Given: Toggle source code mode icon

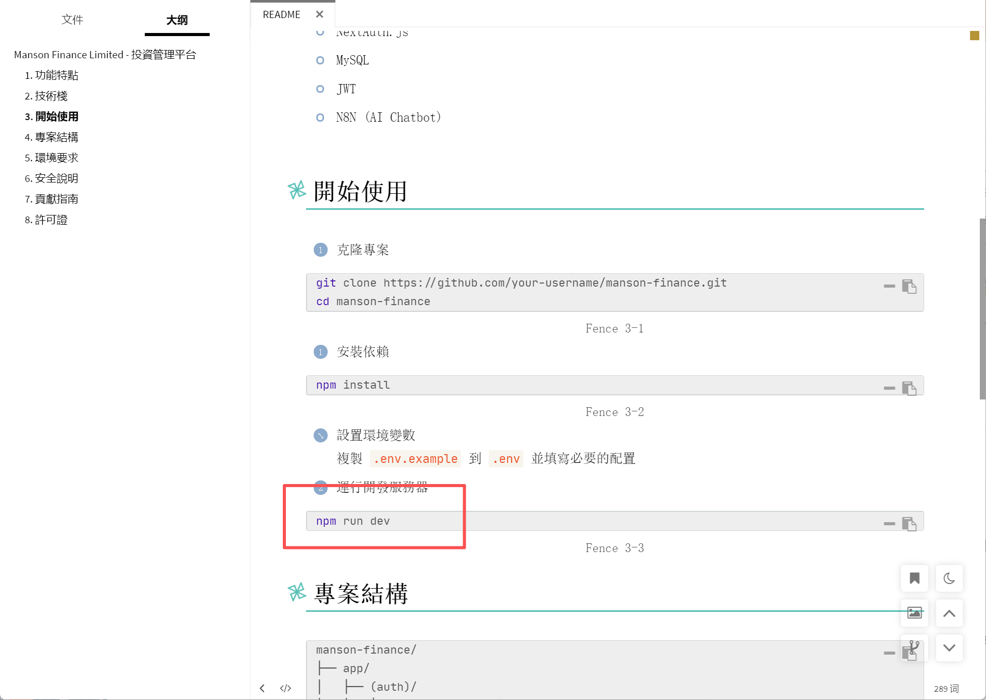Looking at the screenshot, I should (x=285, y=688).
